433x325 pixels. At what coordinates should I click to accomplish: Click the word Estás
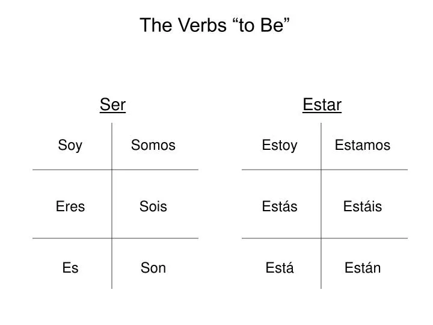click(280, 206)
